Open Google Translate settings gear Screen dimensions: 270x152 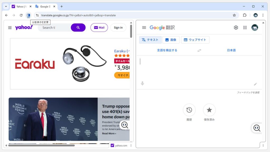tap(236, 27)
